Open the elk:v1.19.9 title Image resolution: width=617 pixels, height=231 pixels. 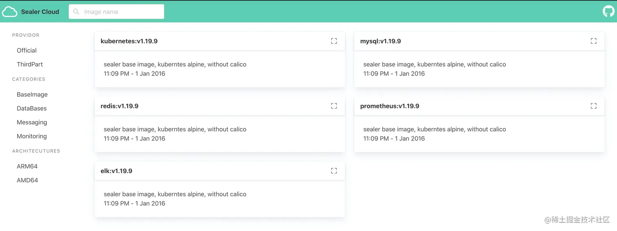pos(116,171)
